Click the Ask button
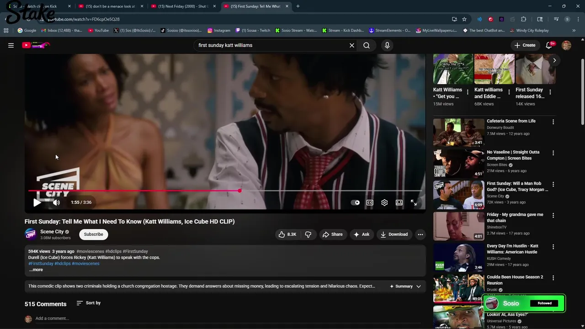 (362, 234)
